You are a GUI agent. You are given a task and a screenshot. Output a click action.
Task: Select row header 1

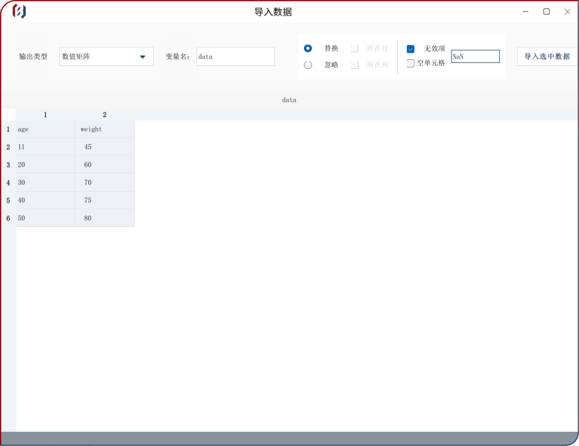(8, 129)
